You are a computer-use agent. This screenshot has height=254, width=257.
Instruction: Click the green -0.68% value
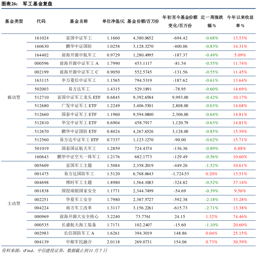211,38
